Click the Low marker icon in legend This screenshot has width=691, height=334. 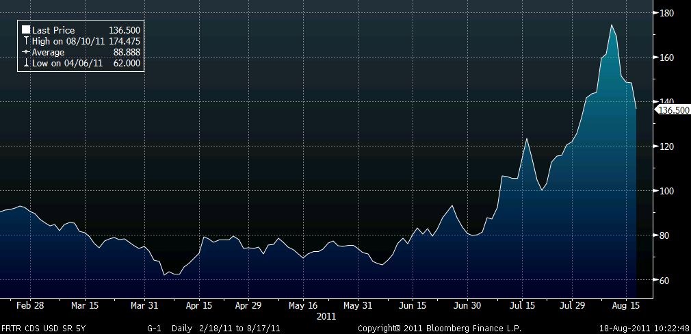pyautogui.click(x=26, y=63)
